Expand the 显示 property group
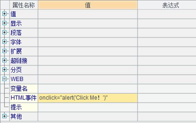 [x=4, y=23]
